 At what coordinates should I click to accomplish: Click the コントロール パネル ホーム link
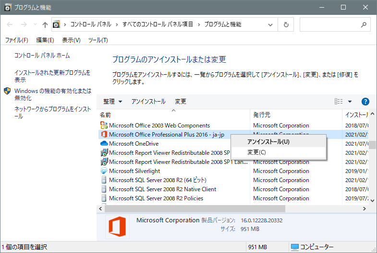coord(42,56)
